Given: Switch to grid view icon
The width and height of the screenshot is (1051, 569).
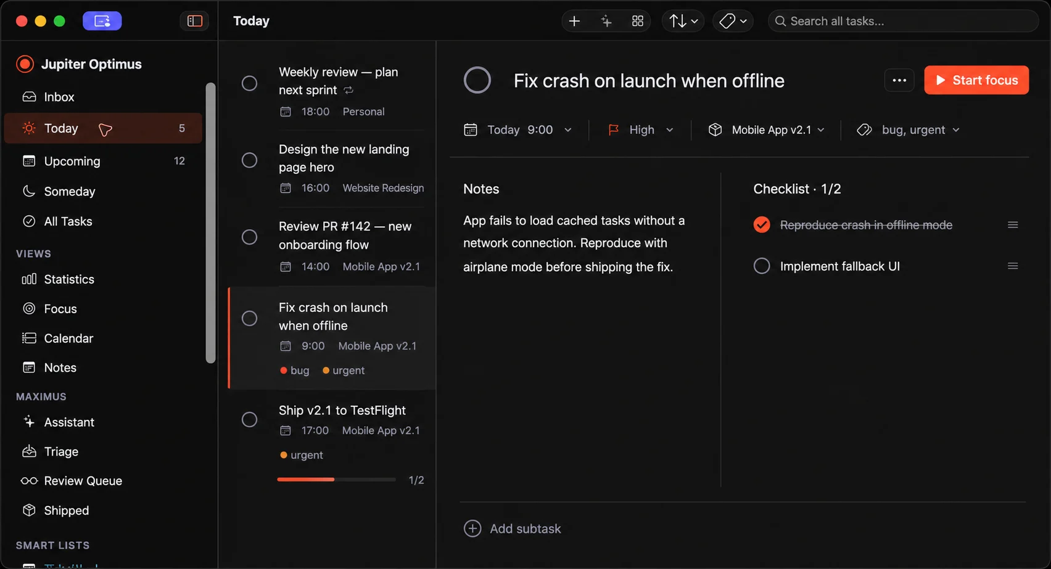Looking at the screenshot, I should point(638,21).
